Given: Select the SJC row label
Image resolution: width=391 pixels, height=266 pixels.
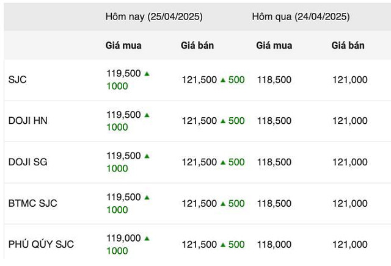Looking at the screenshot, I should [x=18, y=80].
